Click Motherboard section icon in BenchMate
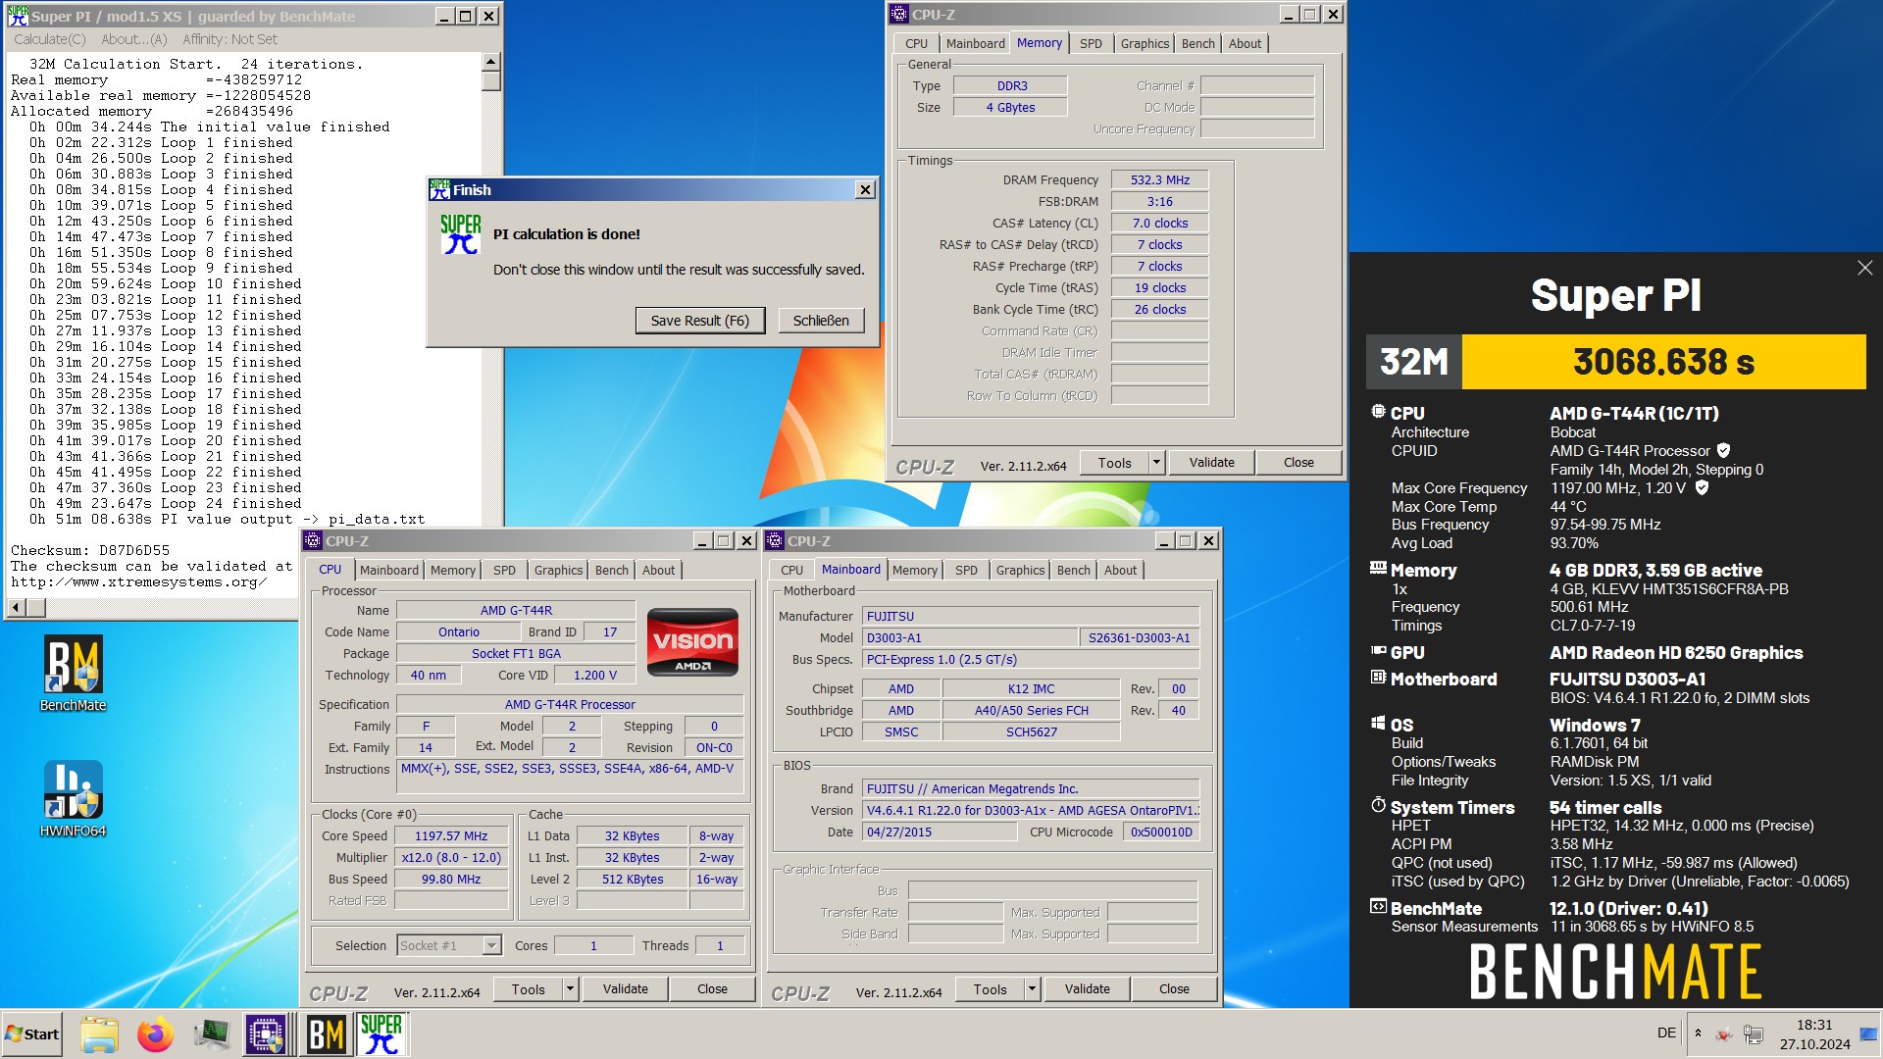Screen dimensions: 1883x1059 [1378, 678]
